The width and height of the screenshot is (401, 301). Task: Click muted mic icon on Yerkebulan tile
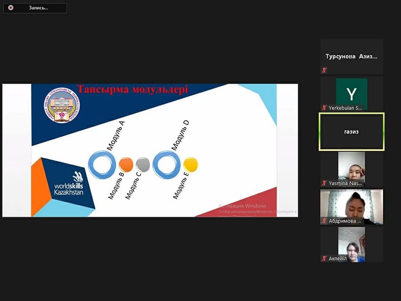click(x=324, y=108)
